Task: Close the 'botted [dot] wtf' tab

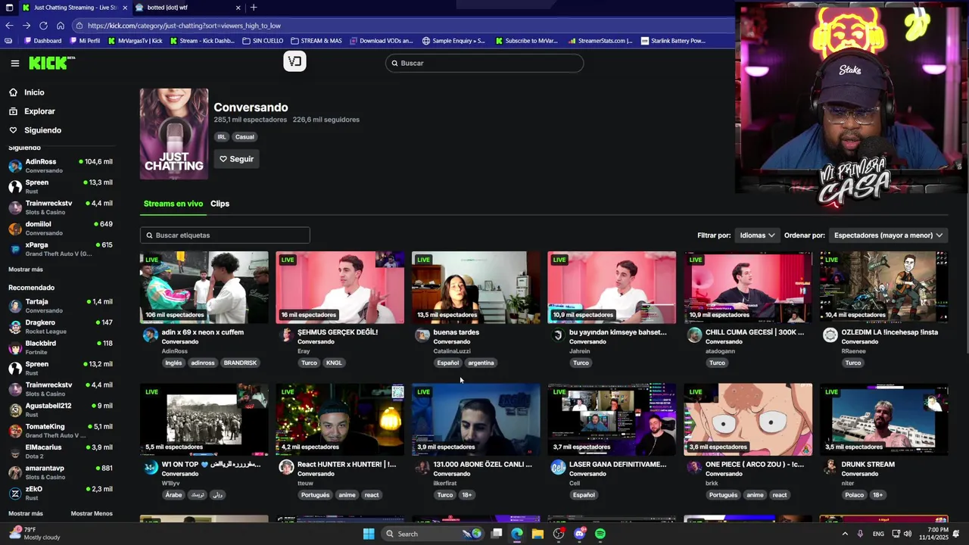Action: coord(238,8)
